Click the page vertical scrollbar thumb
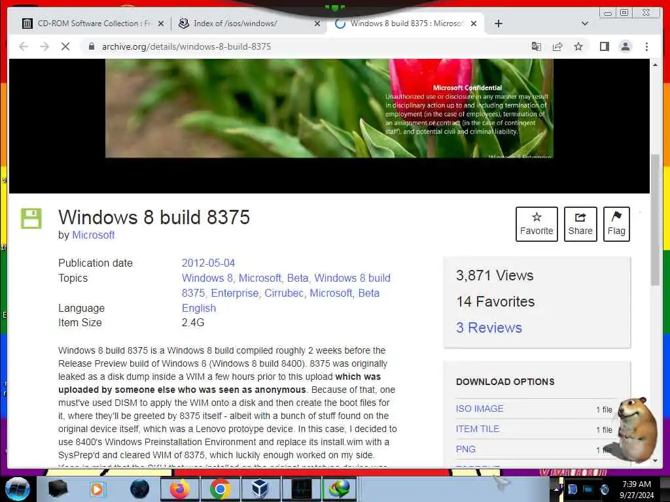This screenshot has width=670, height=502. (655, 220)
